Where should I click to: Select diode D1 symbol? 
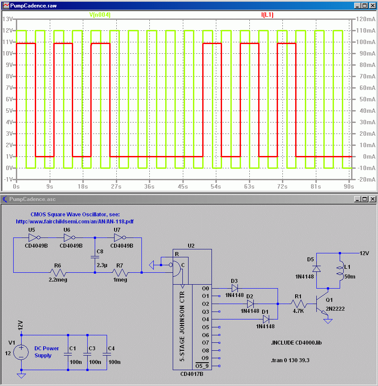click(x=266, y=319)
